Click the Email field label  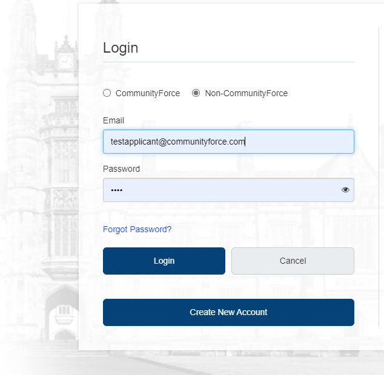(113, 120)
